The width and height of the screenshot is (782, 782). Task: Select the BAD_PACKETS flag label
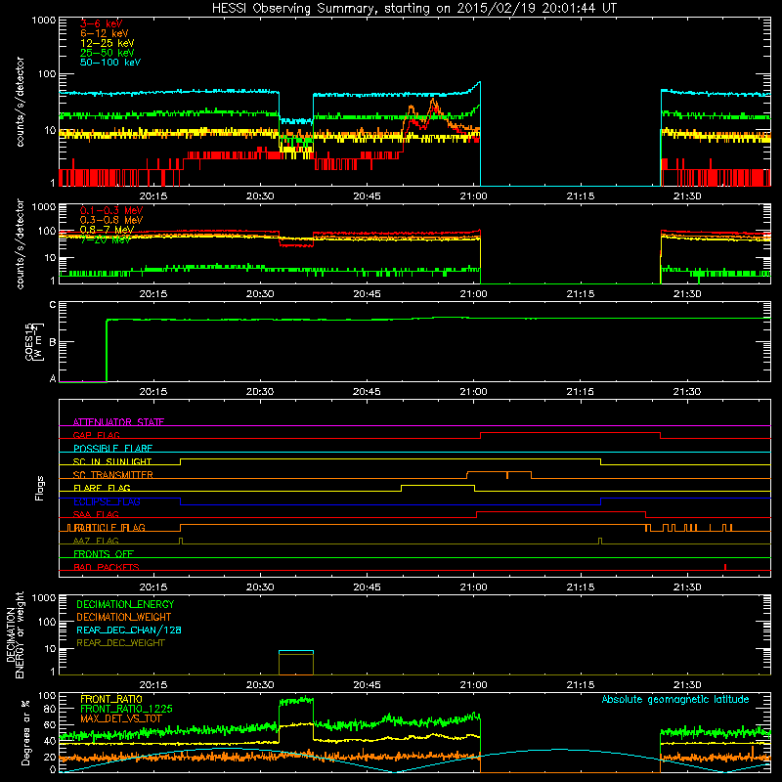pyautogui.click(x=107, y=567)
